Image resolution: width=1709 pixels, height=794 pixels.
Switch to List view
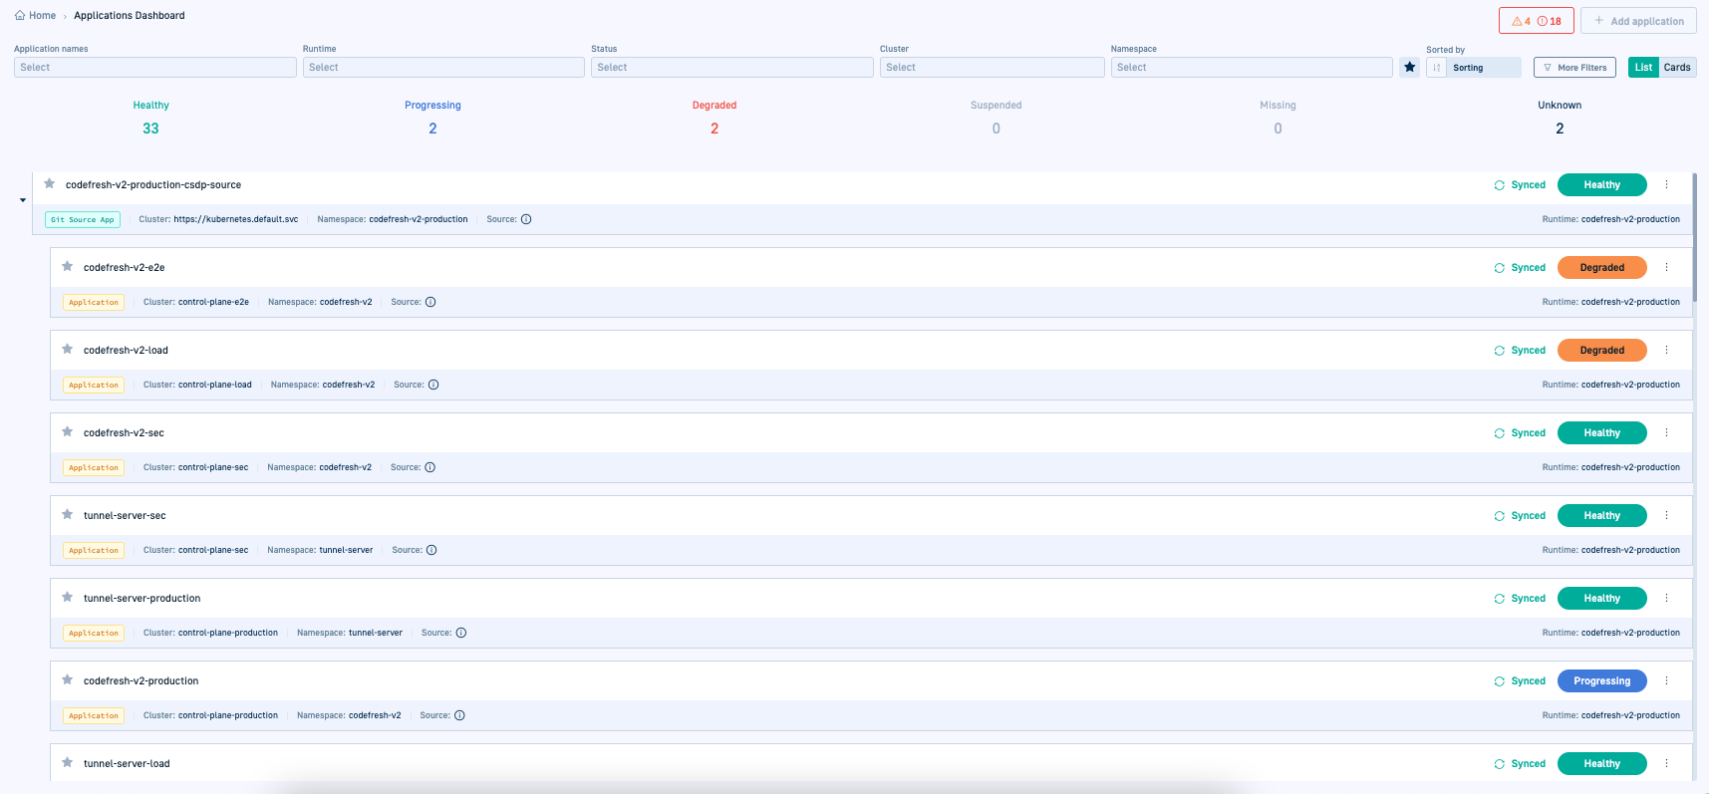coord(1643,68)
